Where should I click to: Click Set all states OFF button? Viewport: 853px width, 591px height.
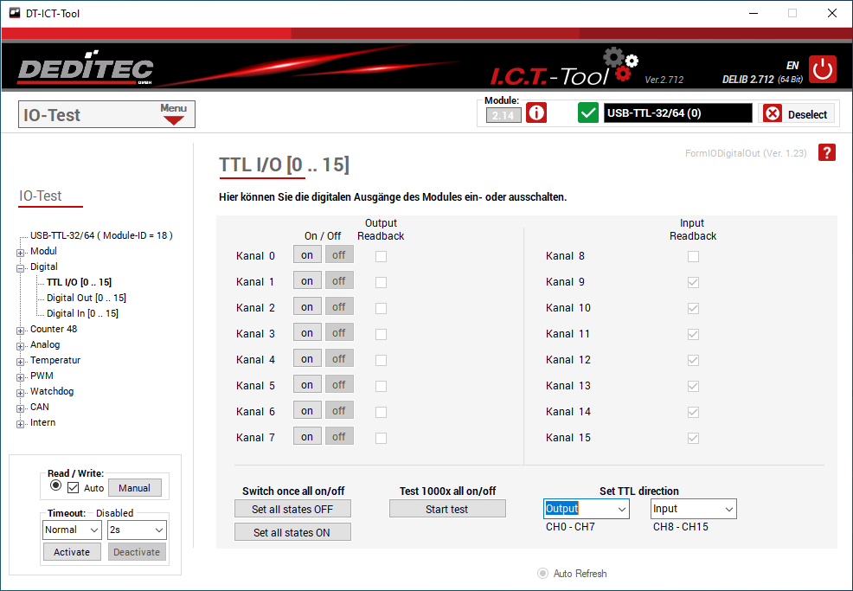point(292,509)
